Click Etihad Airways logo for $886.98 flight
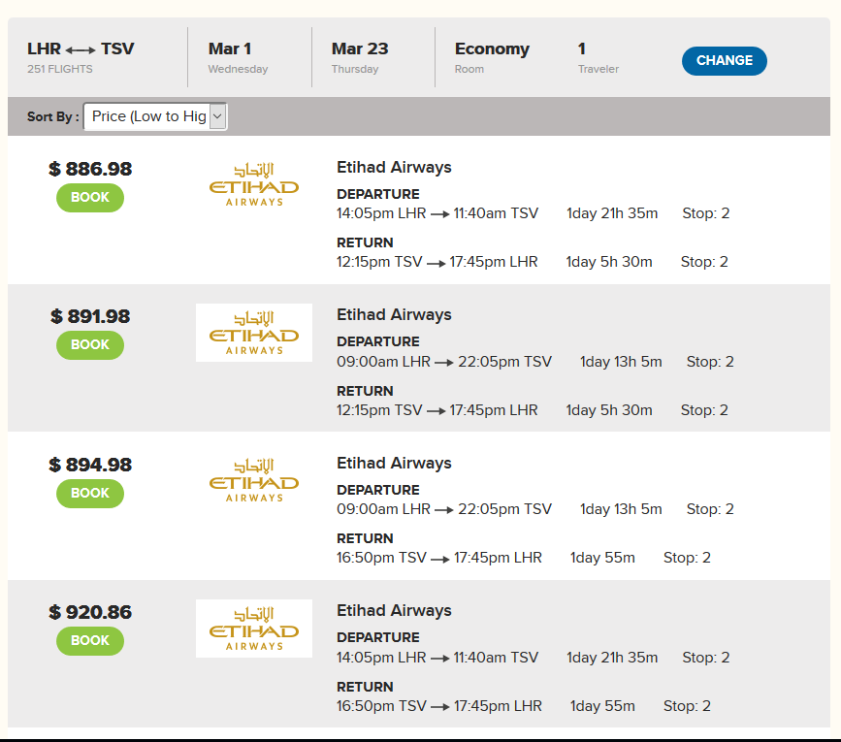 pos(254,185)
